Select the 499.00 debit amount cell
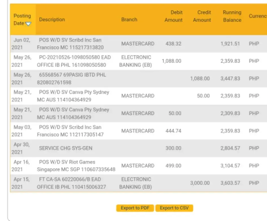The width and height of the screenshot is (267, 221). pyautogui.click(x=173, y=166)
